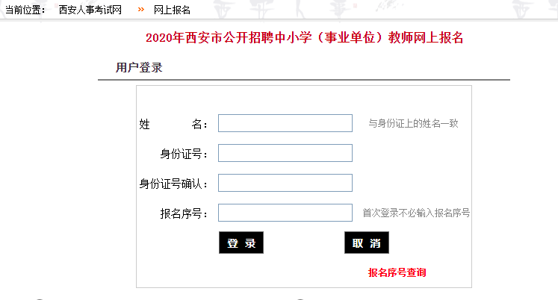Select the 身份证号确认 confirmation field
558x300 pixels.
[x=285, y=183]
